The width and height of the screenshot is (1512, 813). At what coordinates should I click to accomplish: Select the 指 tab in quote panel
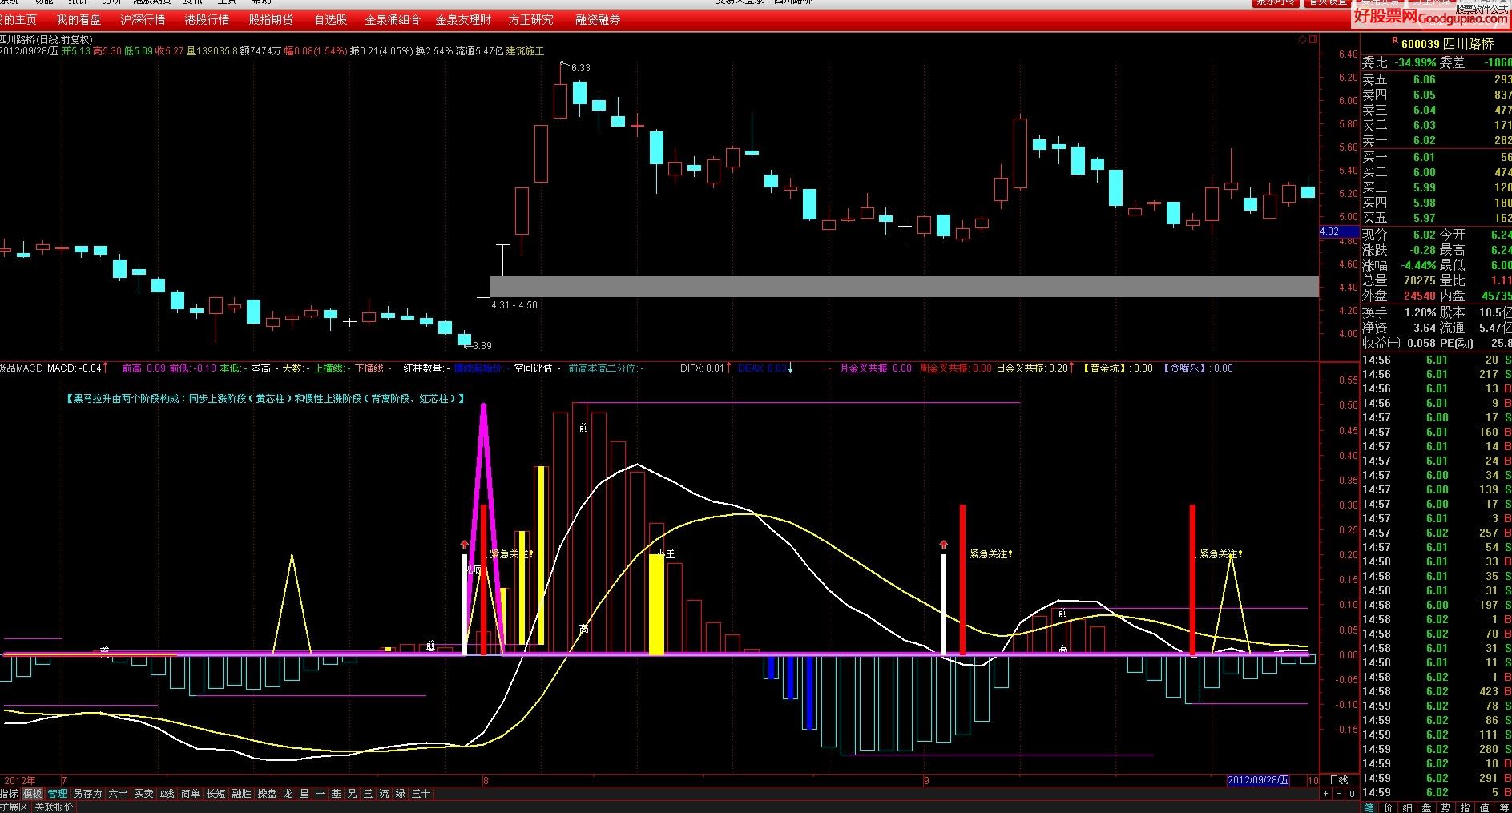[1466, 807]
